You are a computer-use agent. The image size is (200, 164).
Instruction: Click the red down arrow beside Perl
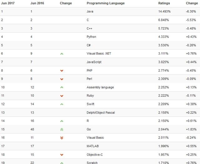[x=62, y=79]
